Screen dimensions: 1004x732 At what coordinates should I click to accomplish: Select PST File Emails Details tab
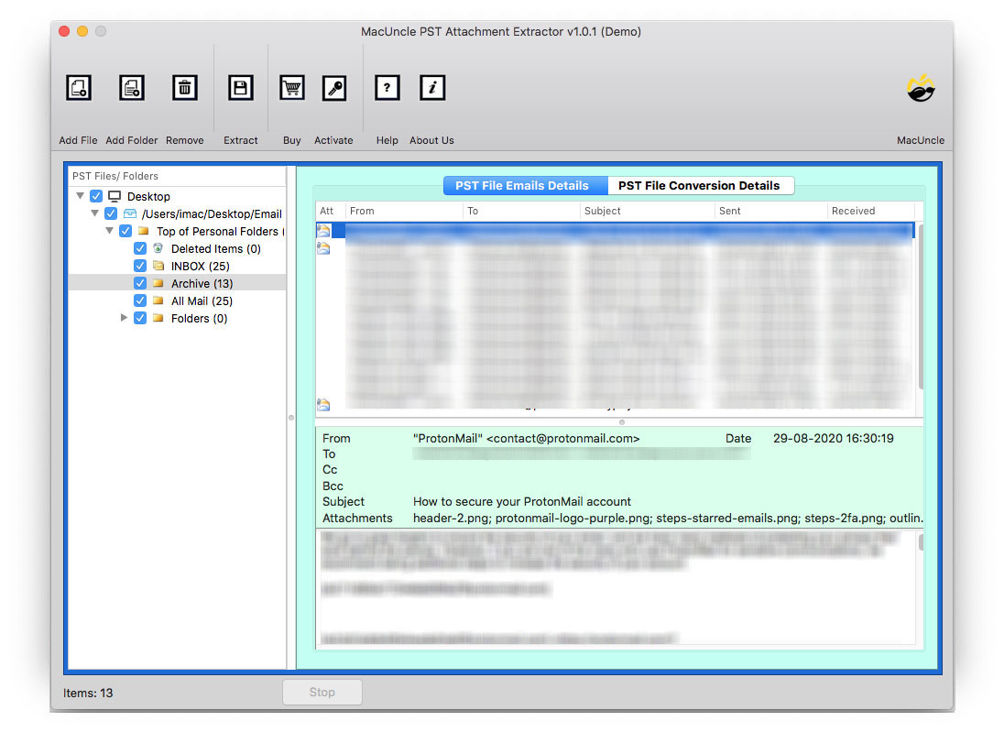click(x=522, y=185)
